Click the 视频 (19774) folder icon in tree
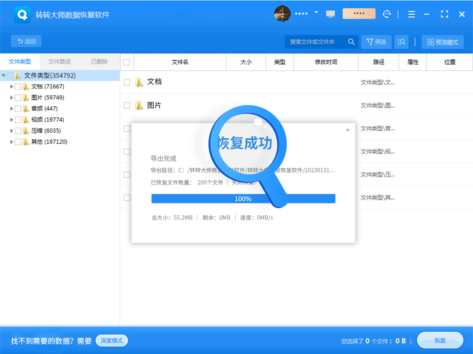 tap(26, 120)
